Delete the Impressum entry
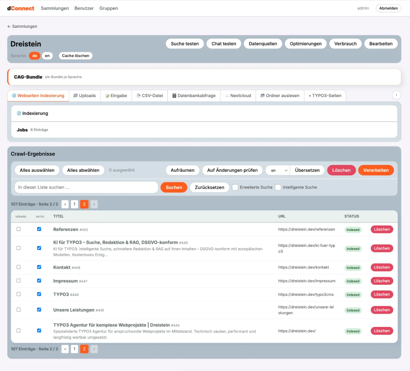The height and width of the screenshot is (371, 410). click(382, 281)
